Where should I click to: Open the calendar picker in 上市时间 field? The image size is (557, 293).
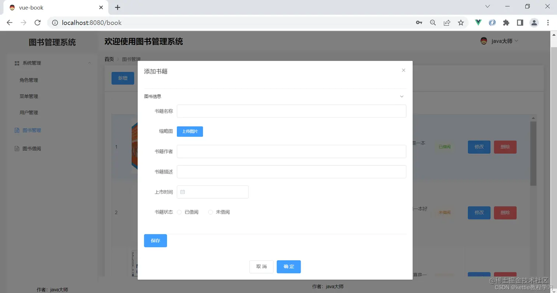point(182,192)
